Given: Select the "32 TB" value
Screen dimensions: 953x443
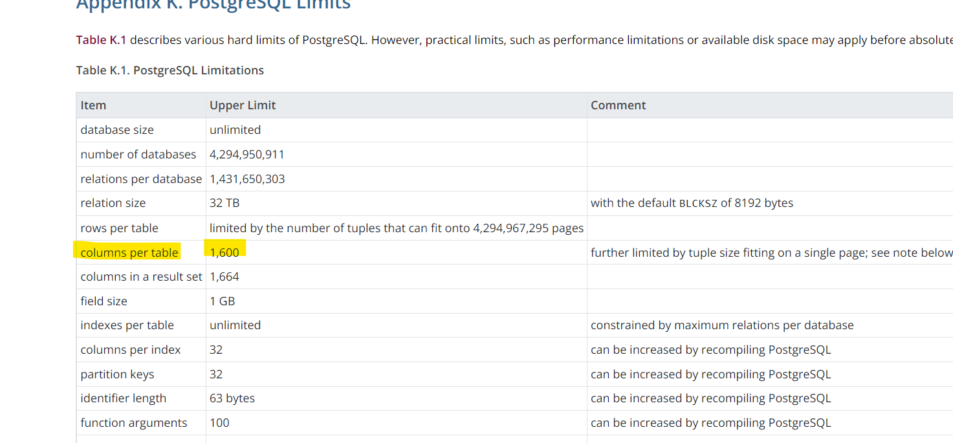Looking at the screenshot, I should pos(225,203).
